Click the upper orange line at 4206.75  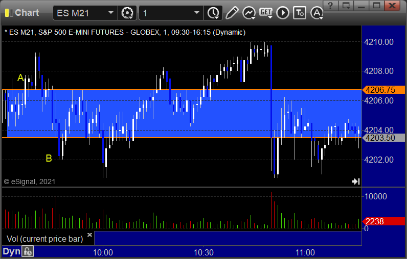182,90
